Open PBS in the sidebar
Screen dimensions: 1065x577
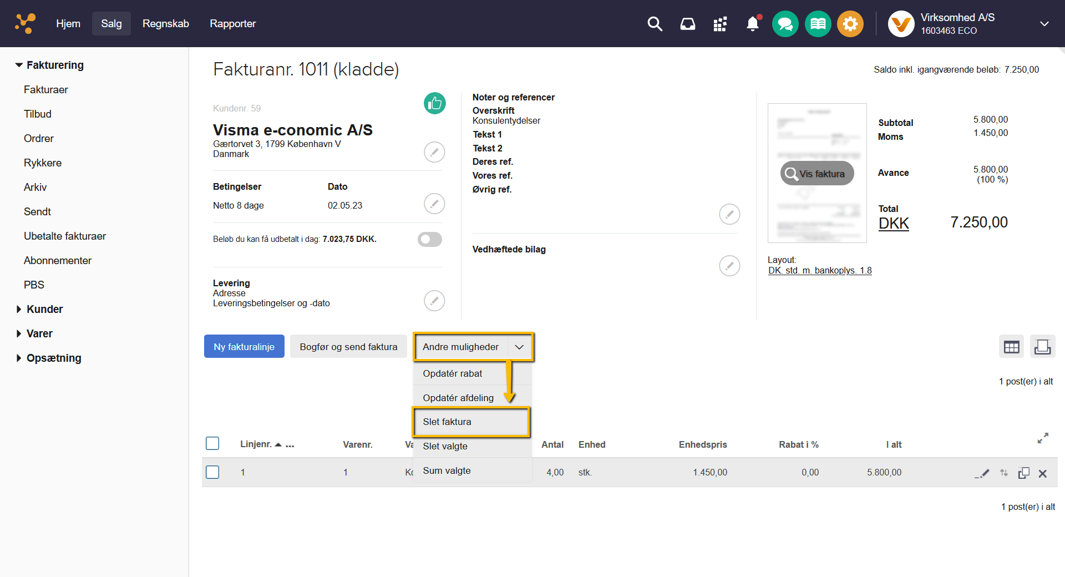34,285
